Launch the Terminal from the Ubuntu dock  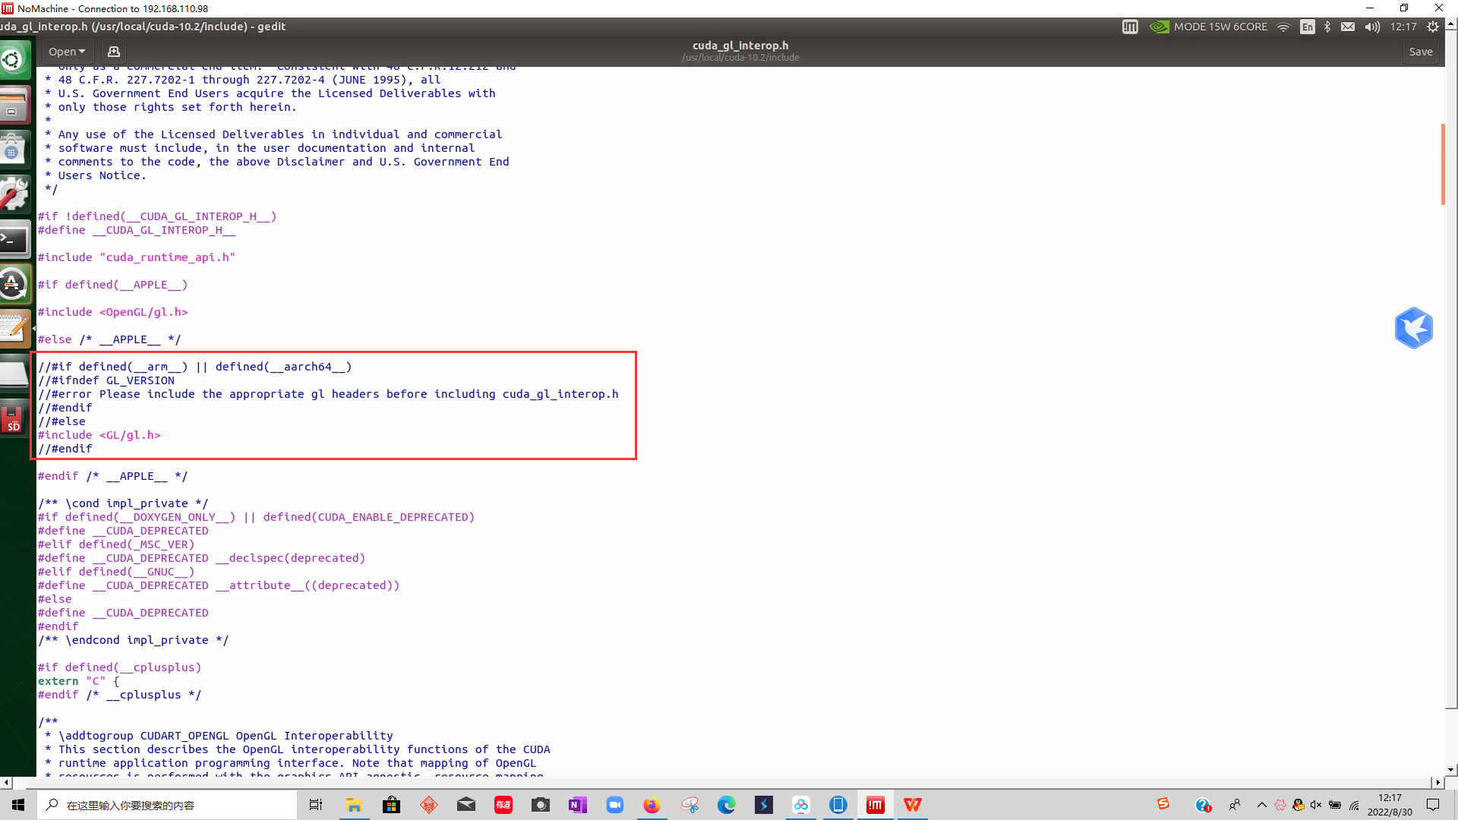pyautogui.click(x=15, y=239)
